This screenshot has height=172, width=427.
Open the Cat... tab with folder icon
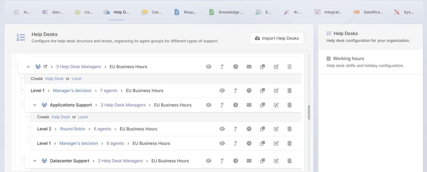pyautogui.click(x=152, y=12)
